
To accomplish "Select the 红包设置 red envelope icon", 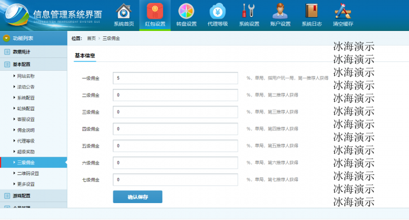I will pyautogui.click(x=155, y=11).
